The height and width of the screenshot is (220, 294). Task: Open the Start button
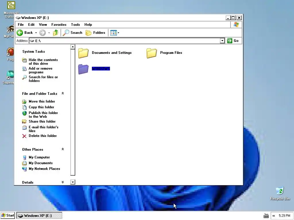coord(8,215)
